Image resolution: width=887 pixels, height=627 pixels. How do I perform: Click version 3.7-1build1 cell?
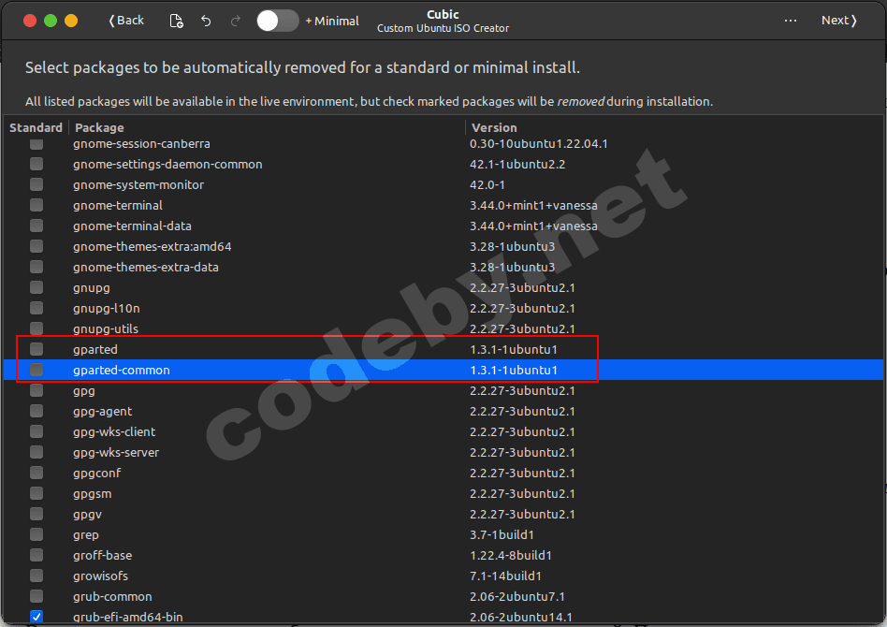[502, 534]
